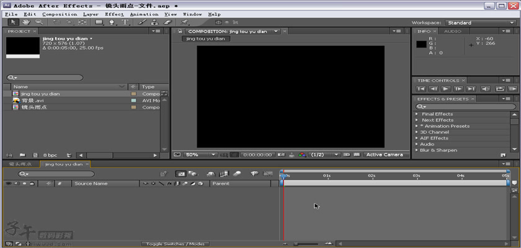Select the Eraser tool
The height and width of the screenshot is (248, 521).
[x=168, y=22]
